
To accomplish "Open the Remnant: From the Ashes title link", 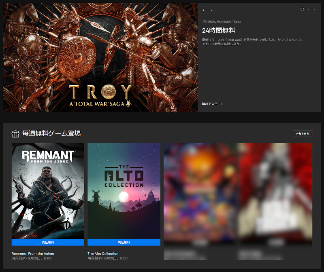I will (33, 253).
